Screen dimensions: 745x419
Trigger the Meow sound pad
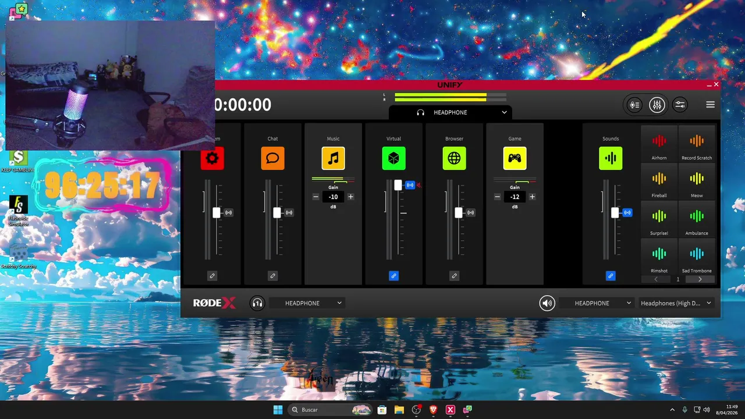[x=697, y=182]
